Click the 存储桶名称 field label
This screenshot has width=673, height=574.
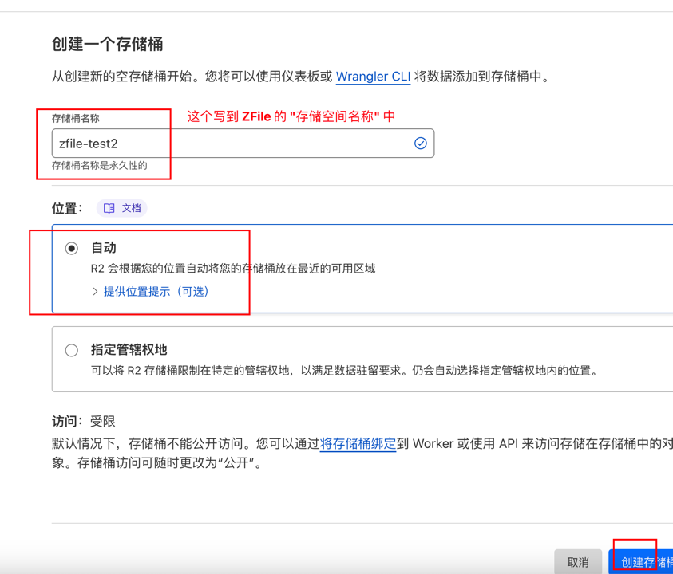(76, 118)
